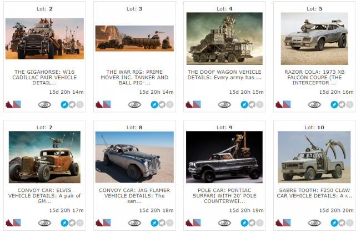Viewport: 361px width, 233px height.
Task: Open the Razor Cola 1973 XB Falcon link
Action: [314, 77]
